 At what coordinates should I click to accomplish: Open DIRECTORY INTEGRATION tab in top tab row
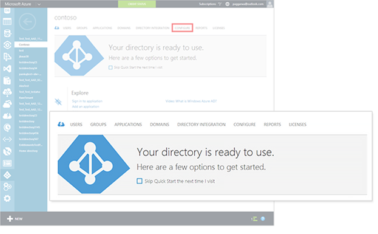tap(153, 28)
